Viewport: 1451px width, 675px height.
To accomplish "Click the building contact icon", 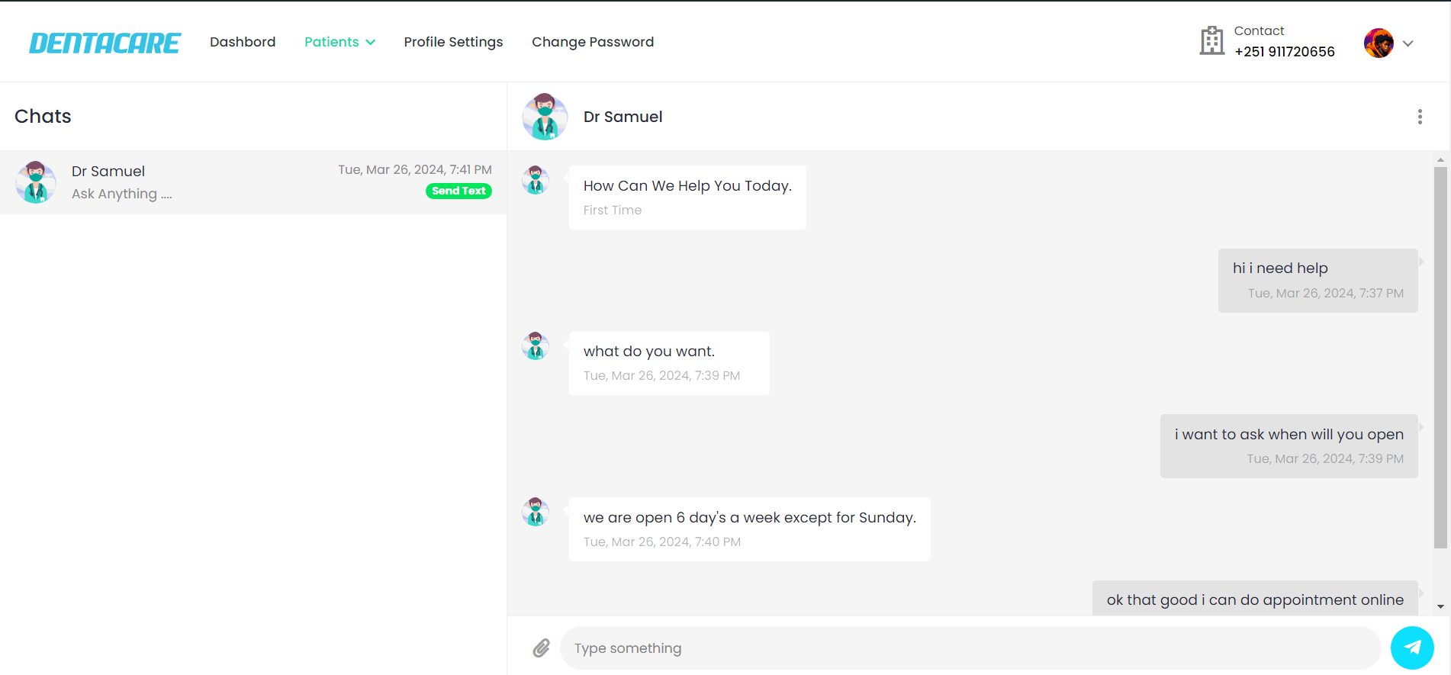I will [x=1211, y=41].
